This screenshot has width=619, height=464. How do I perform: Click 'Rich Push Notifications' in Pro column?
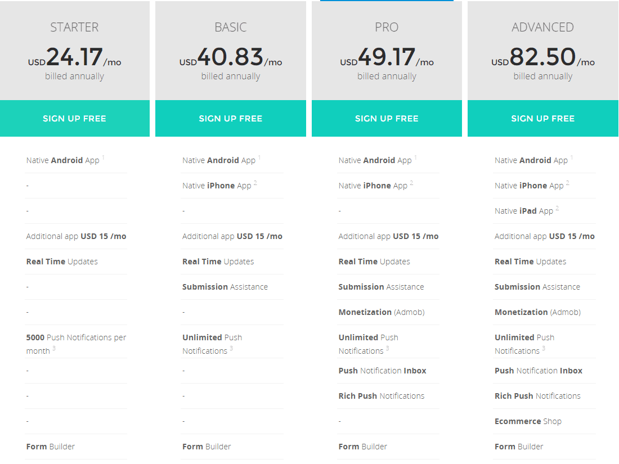382,396
